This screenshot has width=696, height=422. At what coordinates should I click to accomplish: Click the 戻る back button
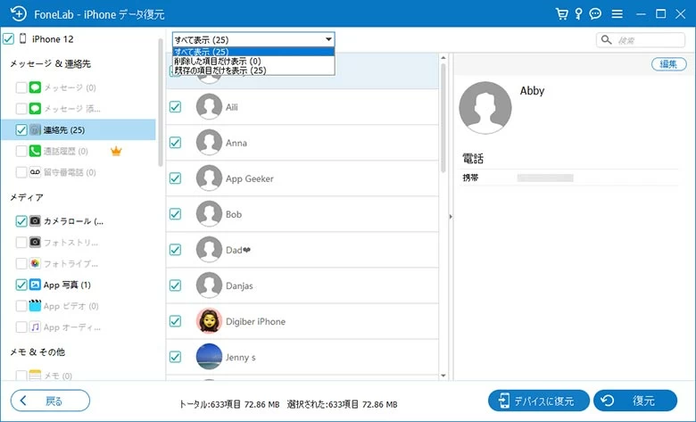(50, 401)
